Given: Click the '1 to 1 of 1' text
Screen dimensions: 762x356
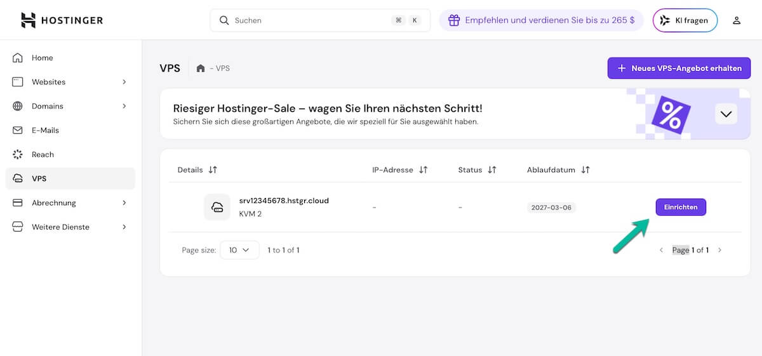Looking at the screenshot, I should (x=283, y=250).
